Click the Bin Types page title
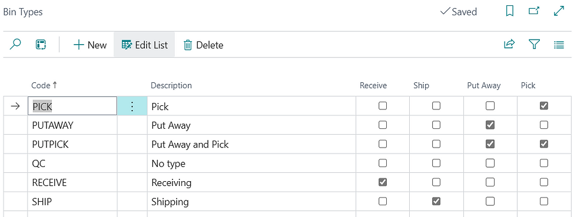Image resolution: width=577 pixels, height=217 pixels. (x=23, y=12)
